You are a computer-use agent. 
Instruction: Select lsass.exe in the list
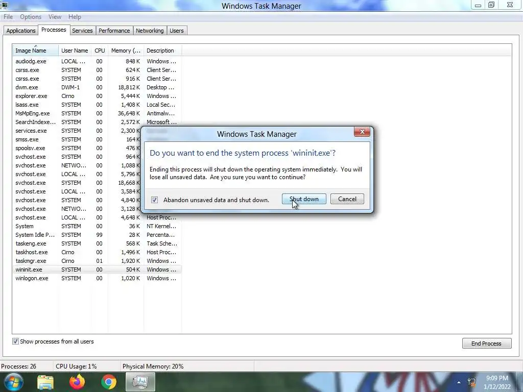[x=97, y=105]
